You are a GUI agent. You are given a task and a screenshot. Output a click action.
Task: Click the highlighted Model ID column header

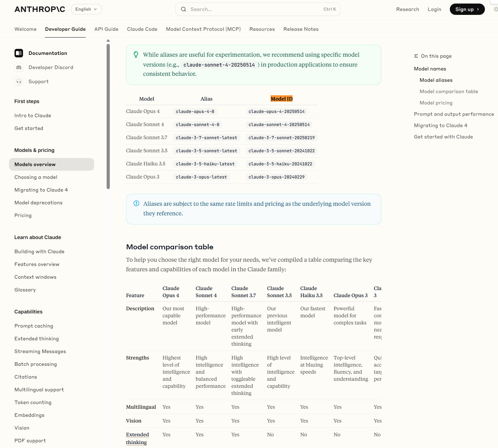[282, 99]
